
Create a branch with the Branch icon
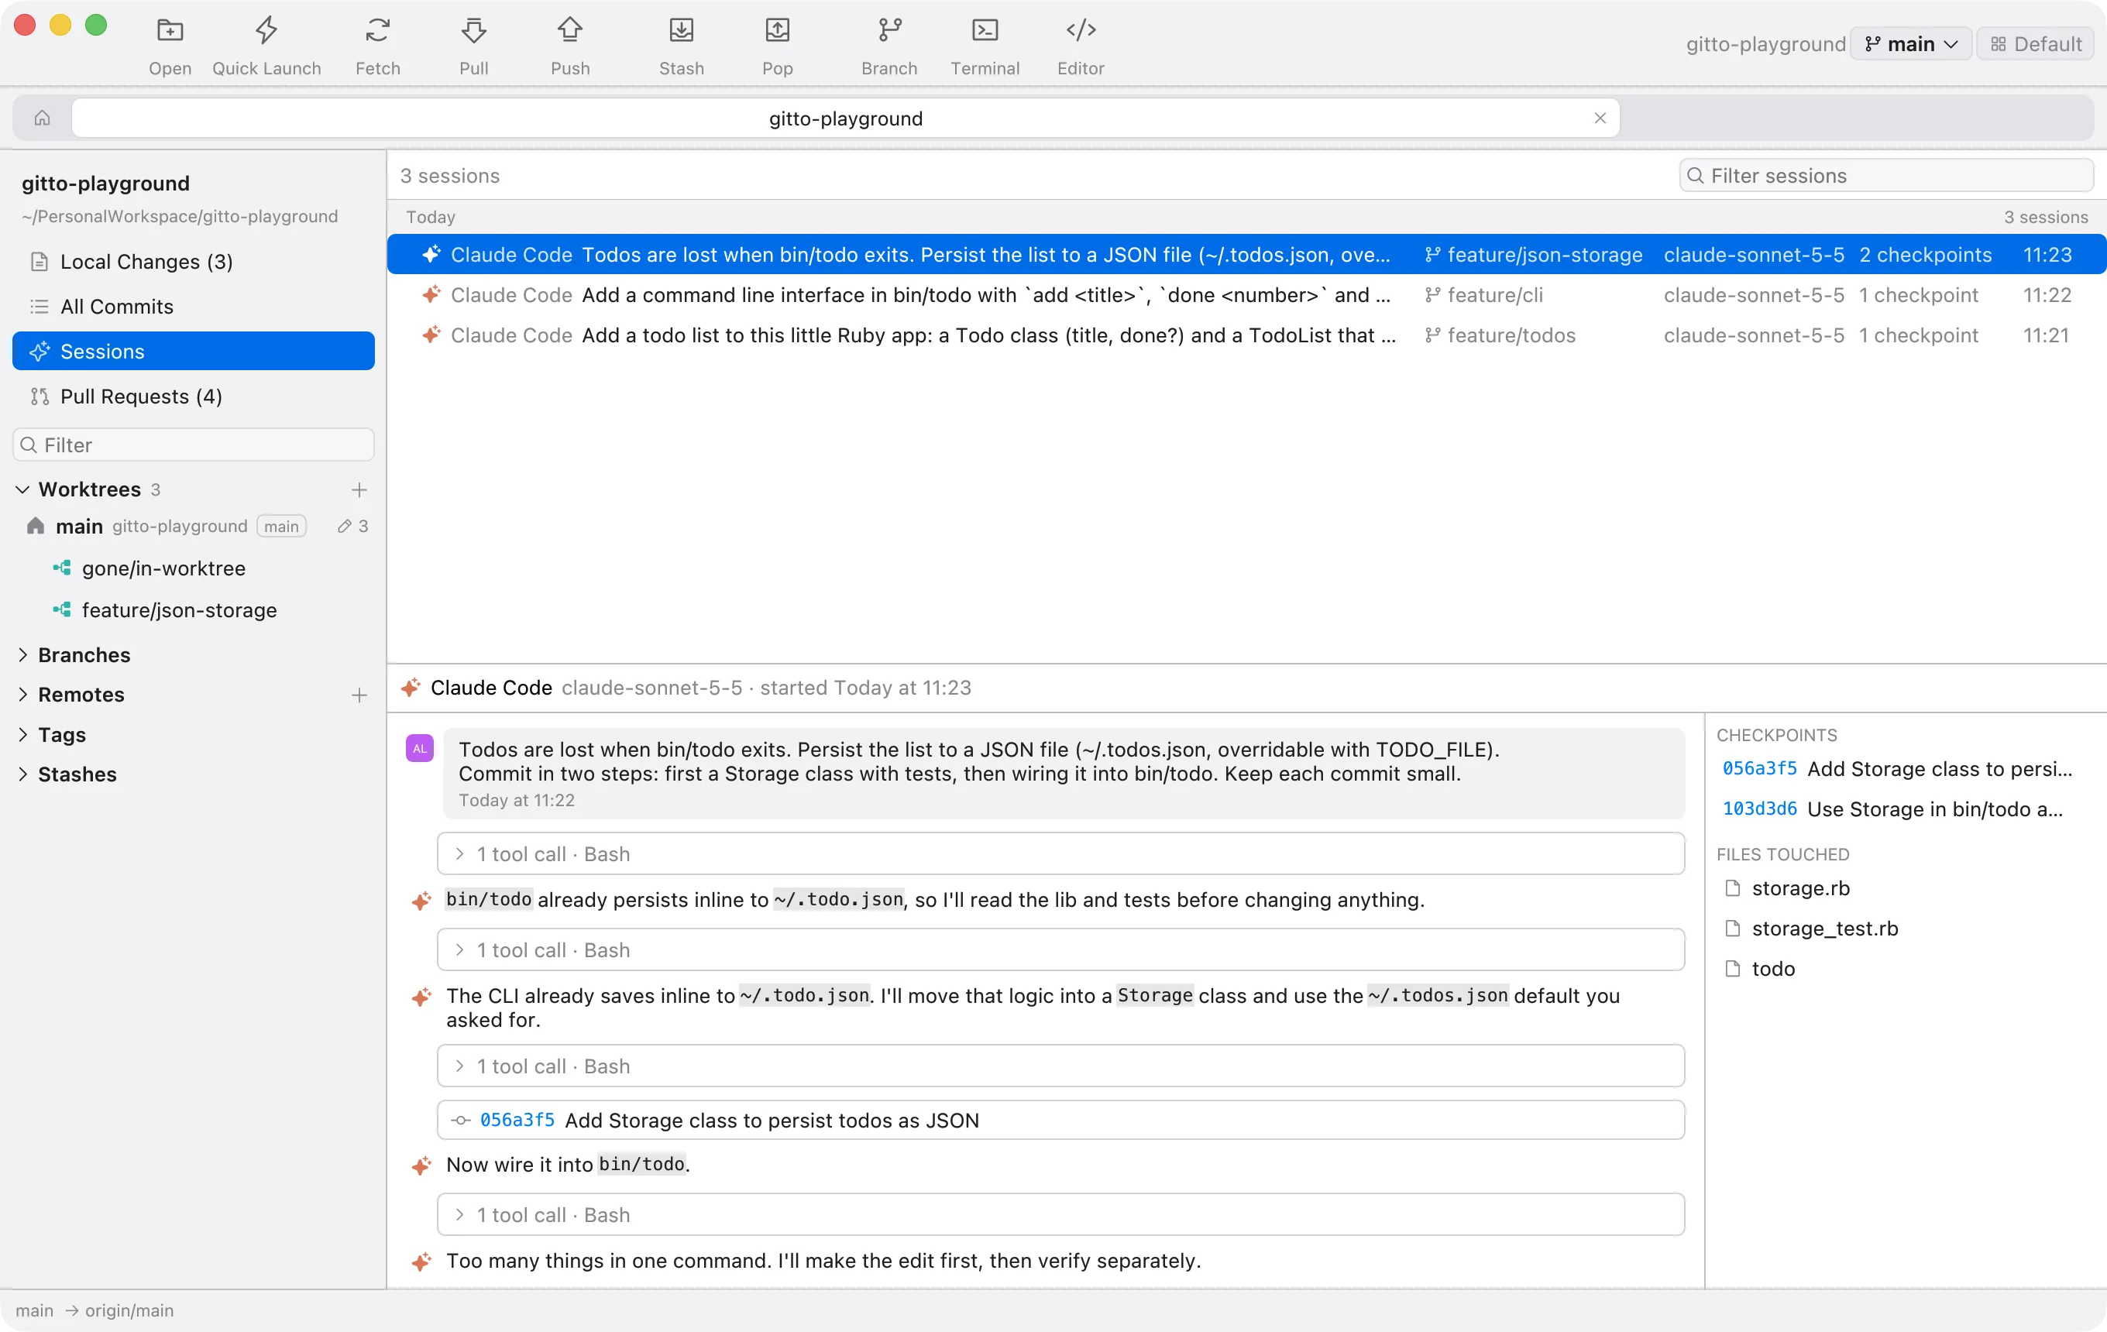889,31
